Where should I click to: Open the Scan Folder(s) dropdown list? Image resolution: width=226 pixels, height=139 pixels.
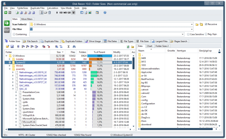point(192,24)
